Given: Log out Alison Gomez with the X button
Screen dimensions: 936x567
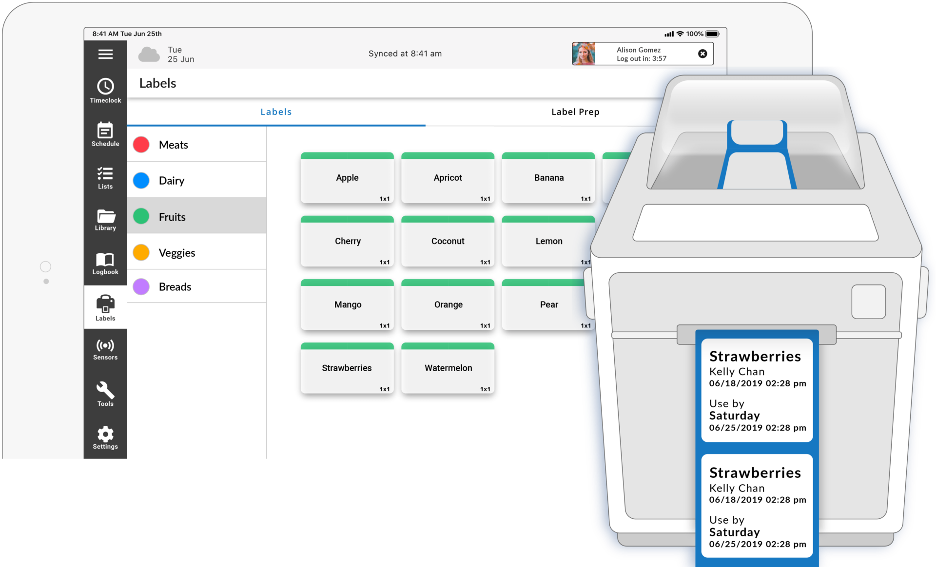Looking at the screenshot, I should 703,54.
